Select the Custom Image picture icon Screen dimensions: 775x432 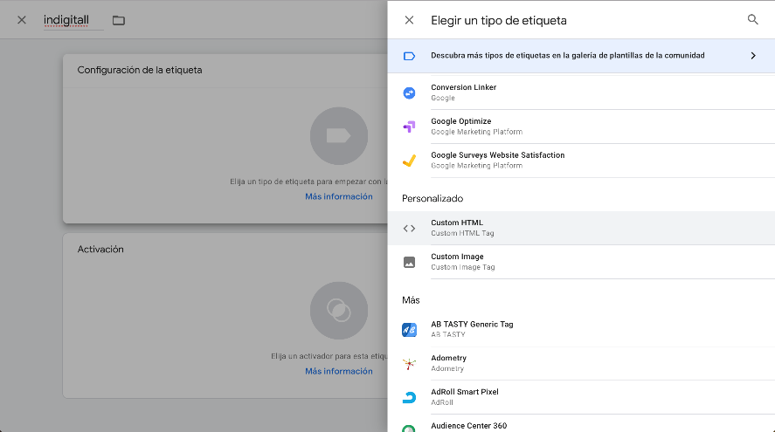pyautogui.click(x=409, y=262)
